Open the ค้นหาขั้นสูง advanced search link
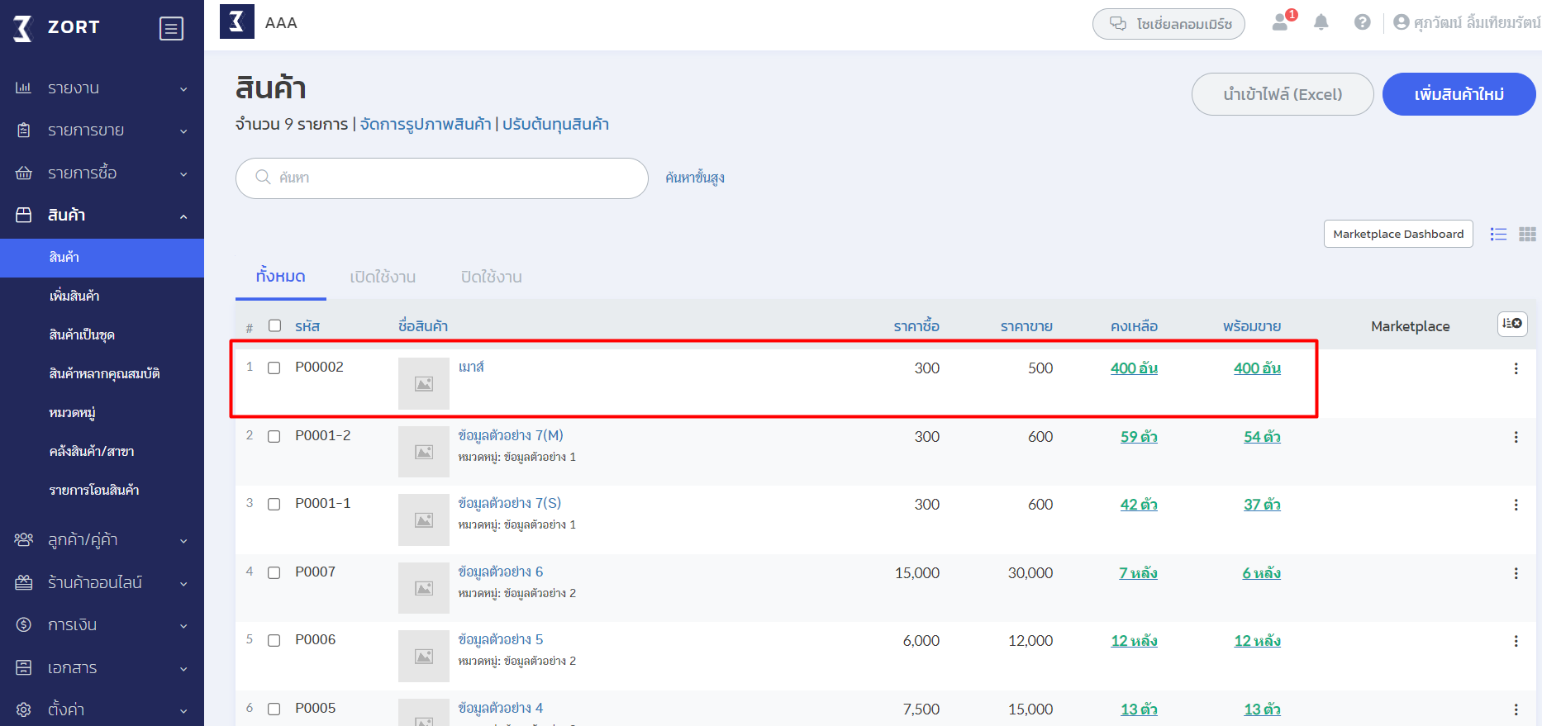 tap(695, 178)
